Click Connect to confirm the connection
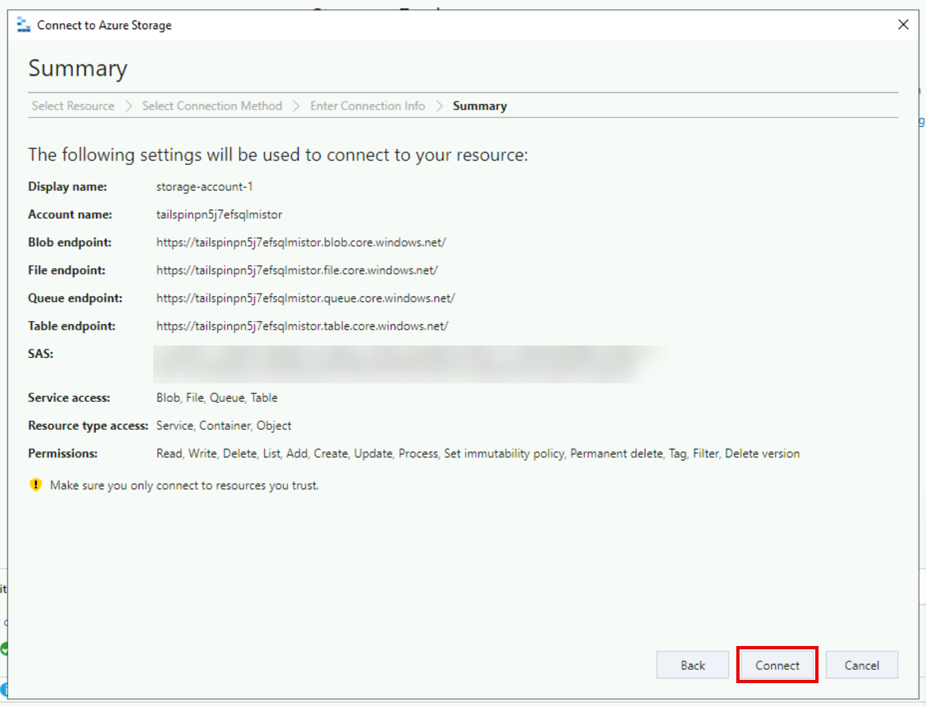The image size is (926, 707). pyautogui.click(x=777, y=665)
